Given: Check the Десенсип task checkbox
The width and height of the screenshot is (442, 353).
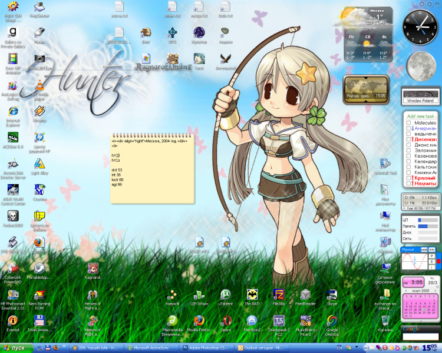Looking at the screenshot, I should point(408,139).
